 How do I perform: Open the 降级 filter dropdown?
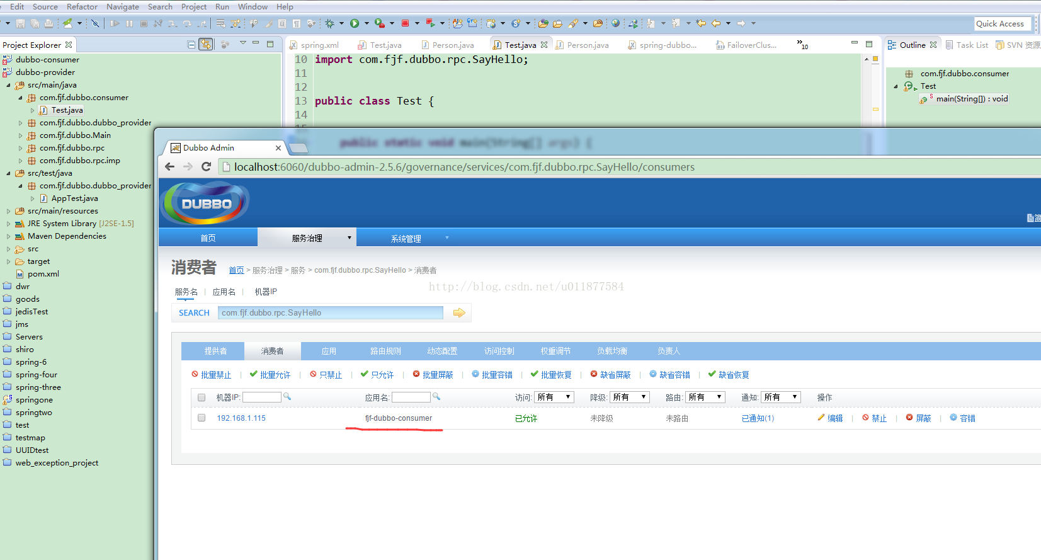630,397
